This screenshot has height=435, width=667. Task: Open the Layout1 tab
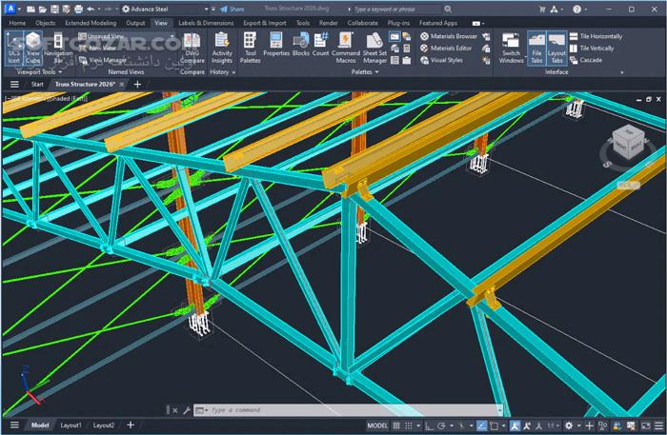coord(71,425)
